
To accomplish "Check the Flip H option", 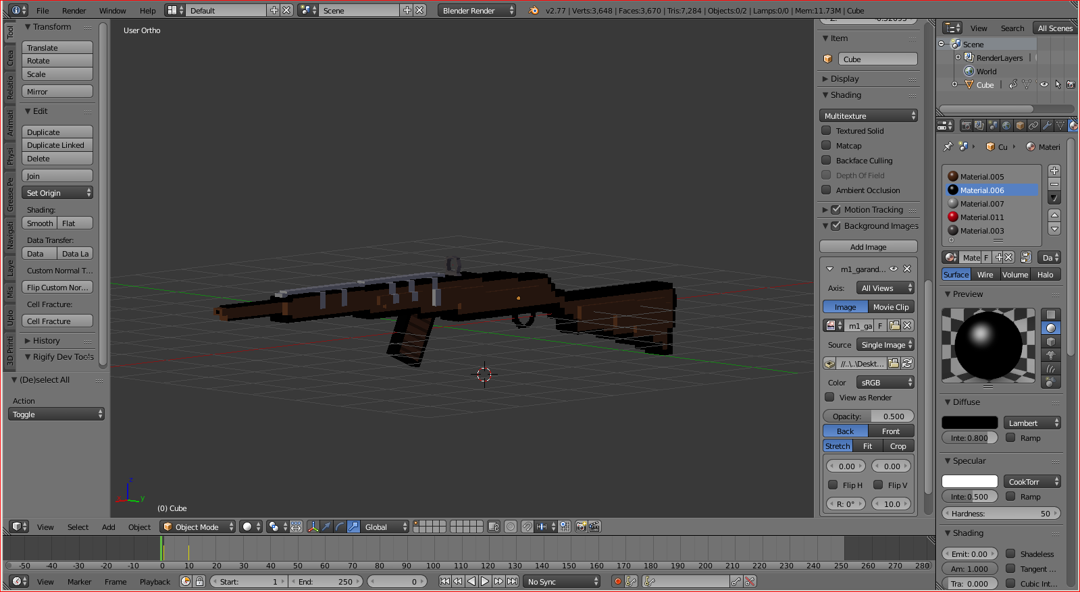I will coord(833,485).
